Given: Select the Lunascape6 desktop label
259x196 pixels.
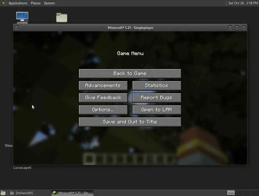Looking at the screenshot, I should (22, 168).
